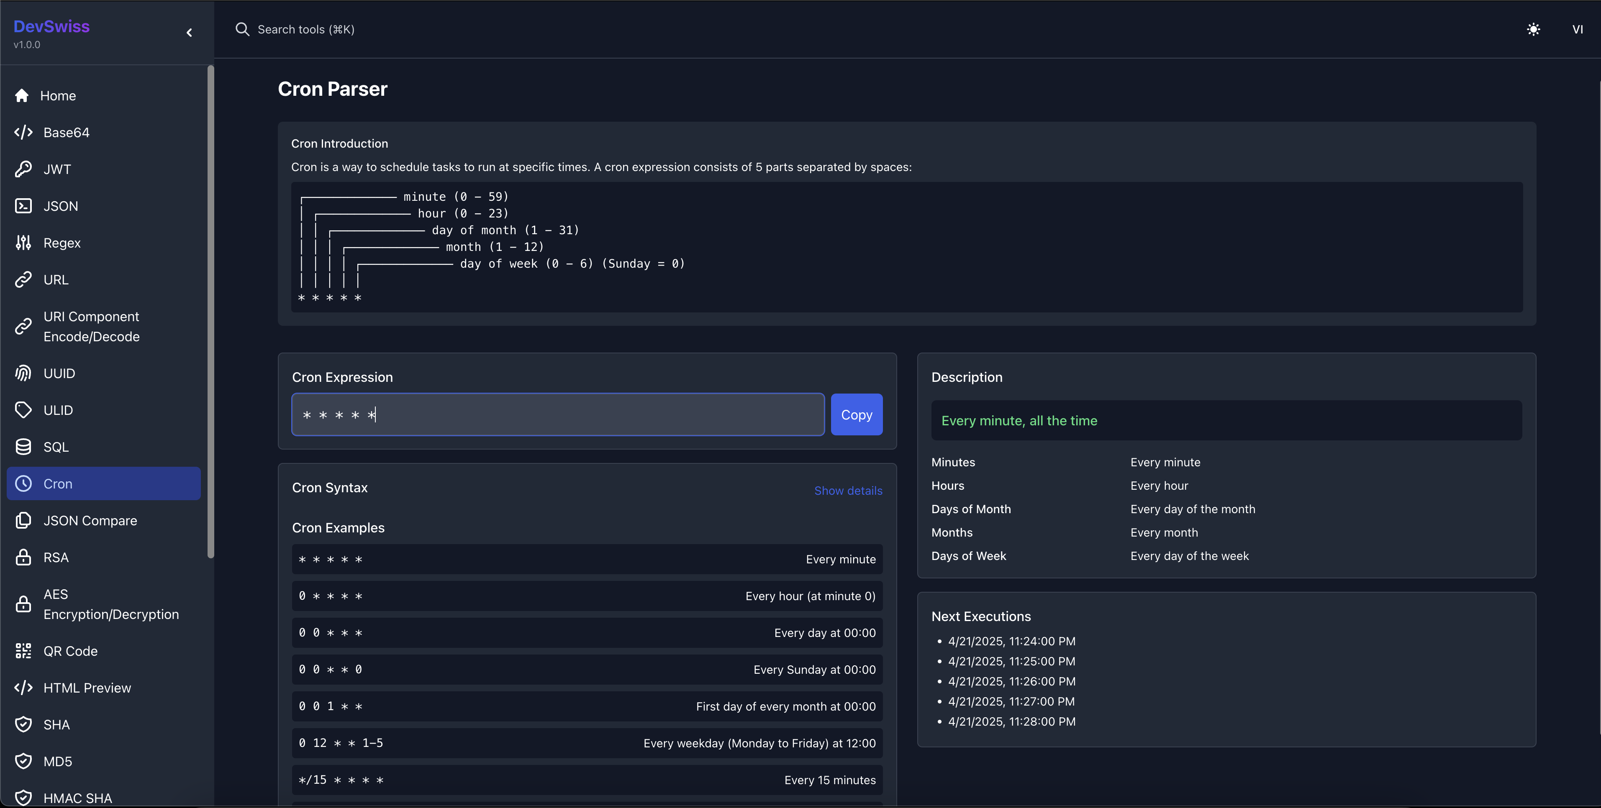Screen dimensions: 1601x808
Task: Click the 'Days of Week' row label
Action: (968, 556)
